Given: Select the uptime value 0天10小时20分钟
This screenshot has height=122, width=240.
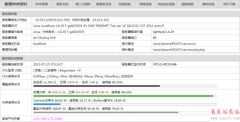Looking at the screenshot, I should tap(165, 64).
